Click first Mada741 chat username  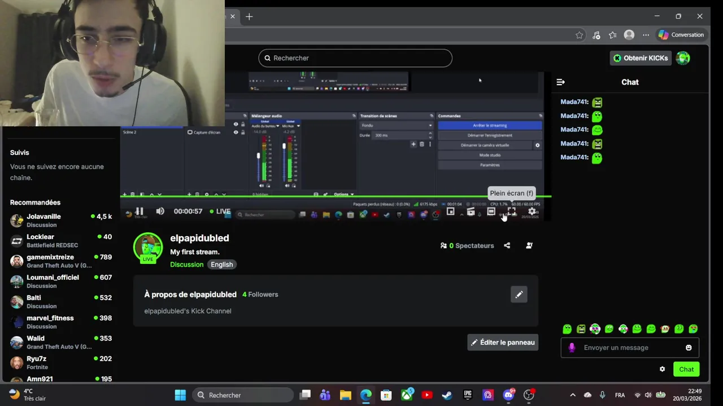(574, 102)
